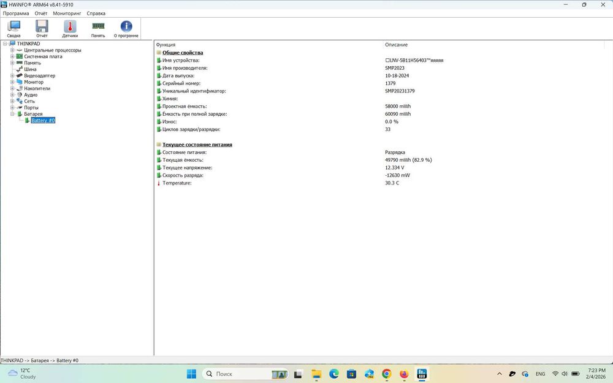This screenshot has height=383, width=613.
Task: Click the SMP20231379 identifier value
Action: coord(400,91)
